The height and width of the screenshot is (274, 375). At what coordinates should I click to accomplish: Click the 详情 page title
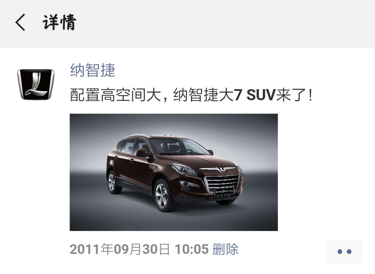(x=59, y=22)
